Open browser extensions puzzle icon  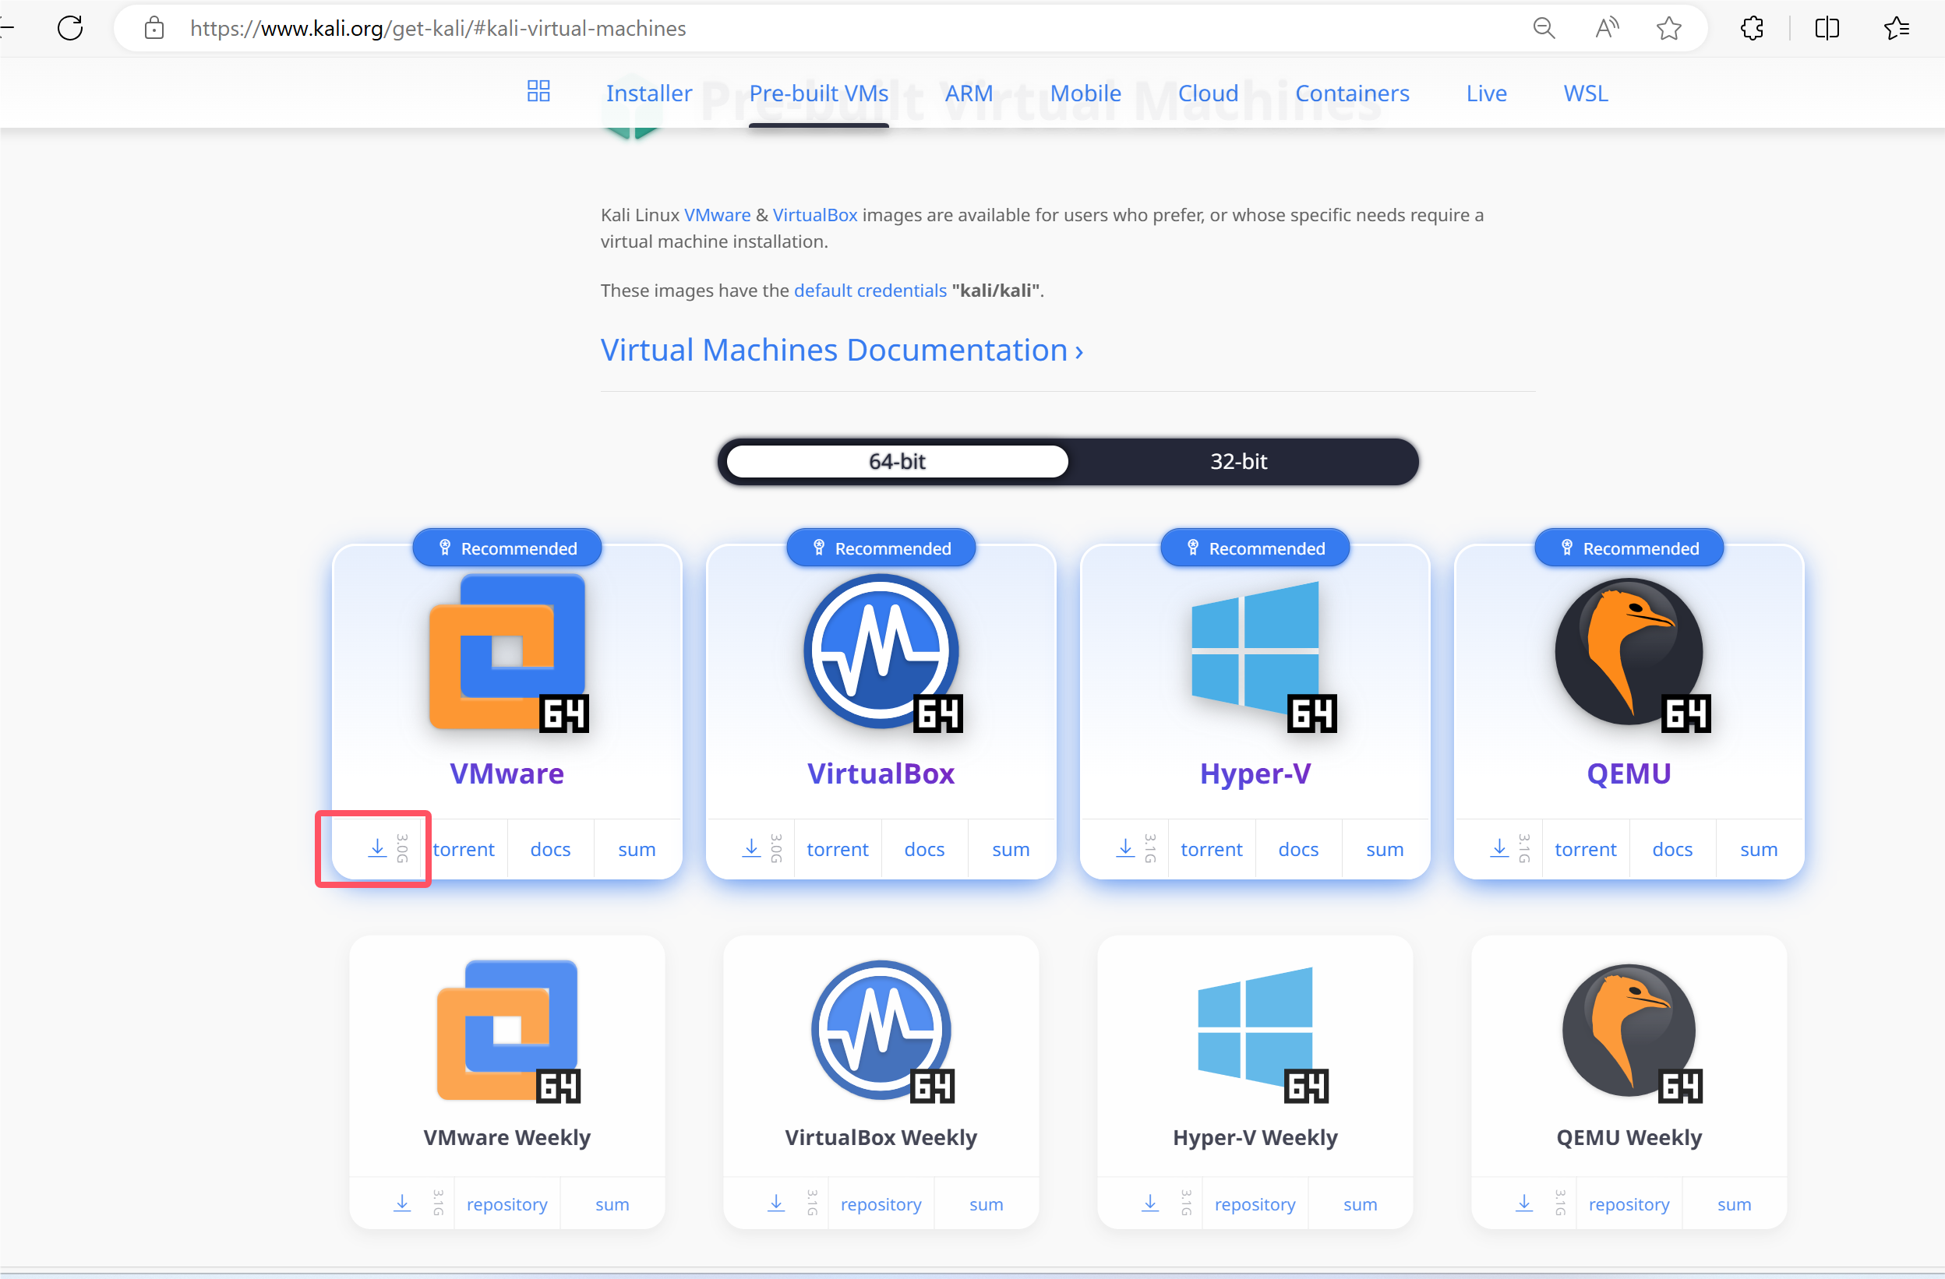(x=1751, y=29)
